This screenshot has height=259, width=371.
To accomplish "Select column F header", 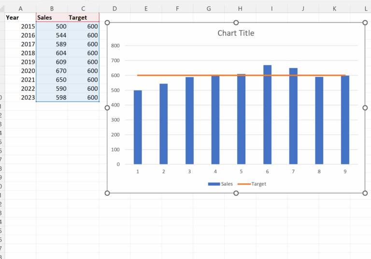I will 177,9.
